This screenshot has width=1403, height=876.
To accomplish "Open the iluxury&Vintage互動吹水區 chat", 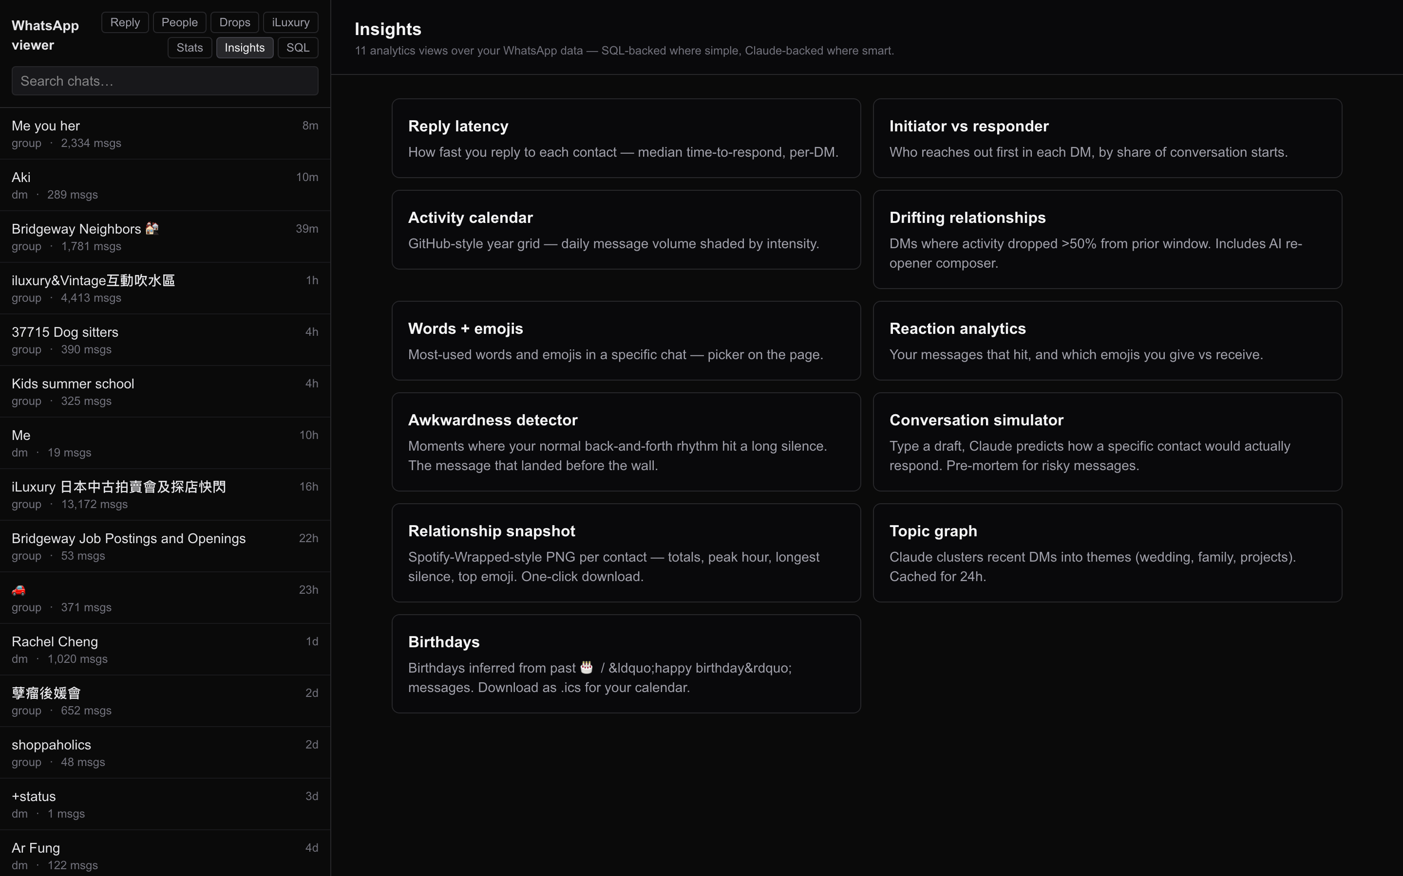I will (x=165, y=289).
